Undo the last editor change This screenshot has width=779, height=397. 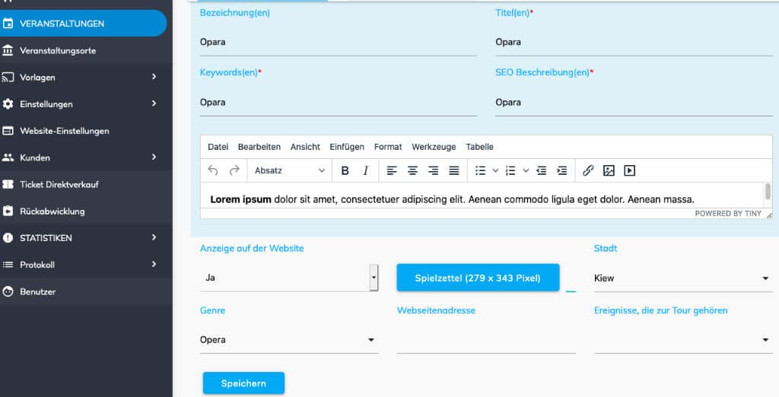[213, 170]
